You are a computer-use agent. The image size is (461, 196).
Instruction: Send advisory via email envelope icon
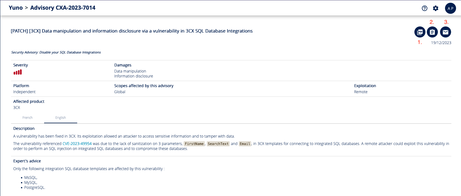pos(445,32)
